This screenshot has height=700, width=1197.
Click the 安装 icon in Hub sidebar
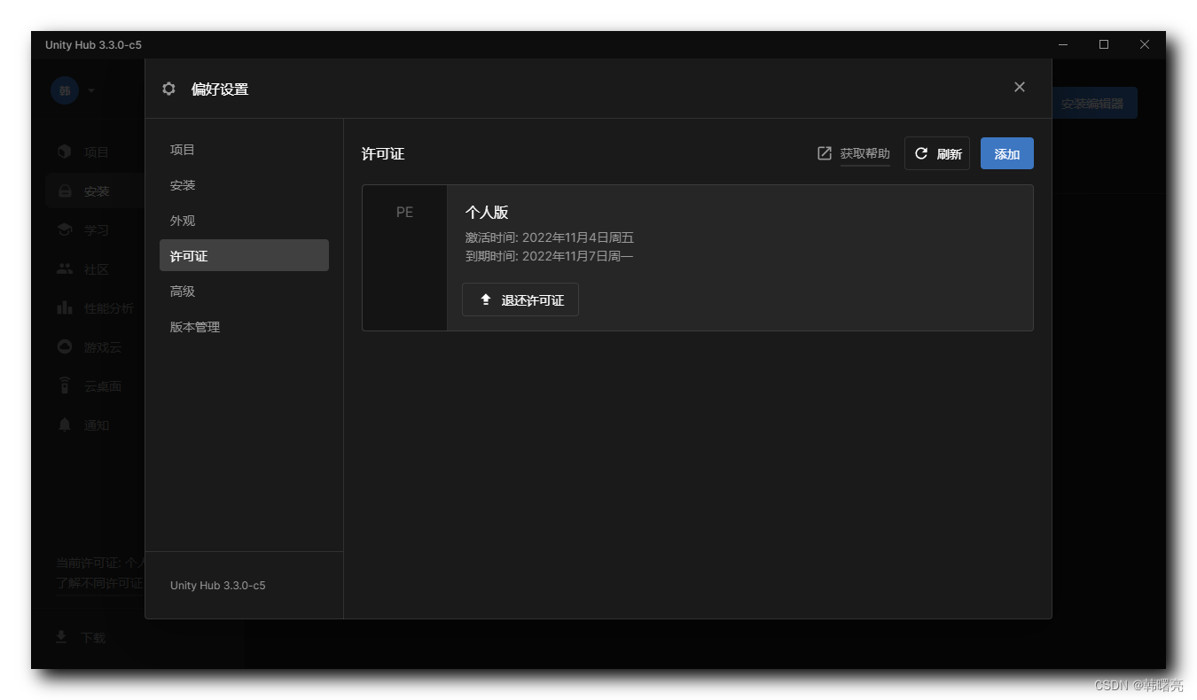tap(65, 191)
